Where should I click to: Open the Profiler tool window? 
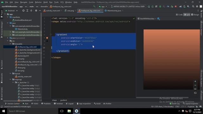(107, 104)
